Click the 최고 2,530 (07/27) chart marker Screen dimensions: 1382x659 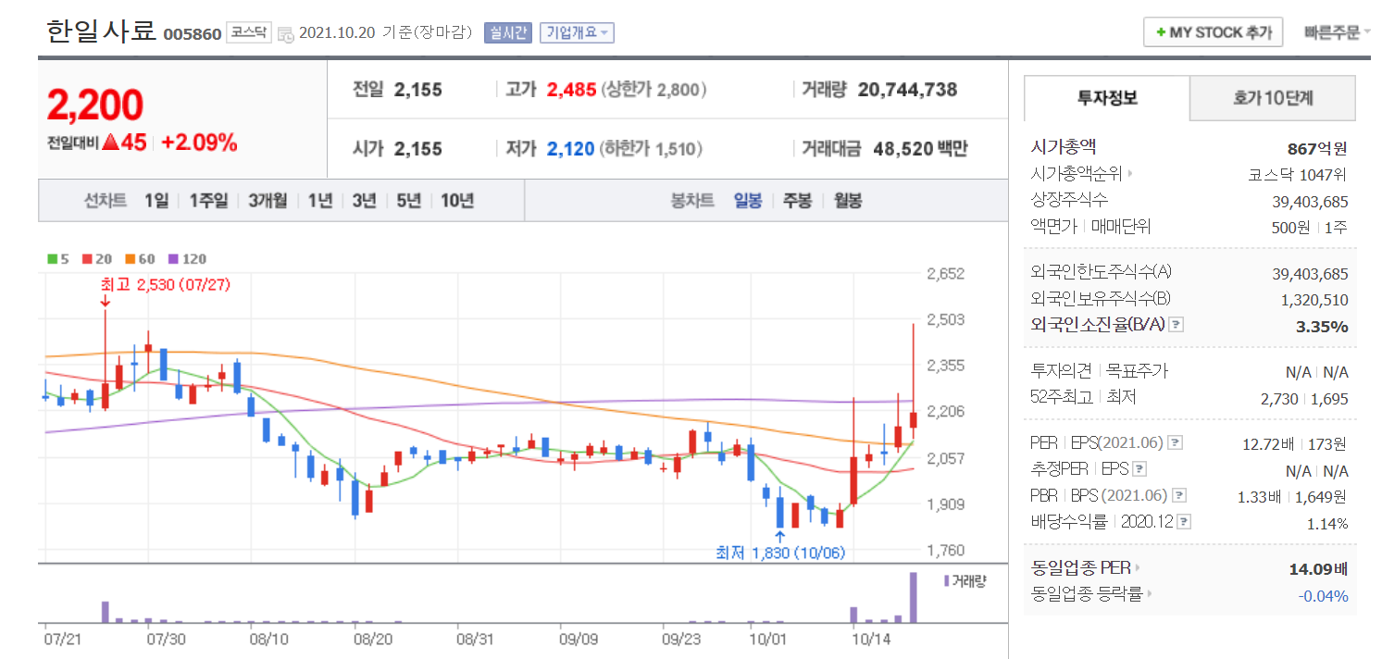click(165, 285)
